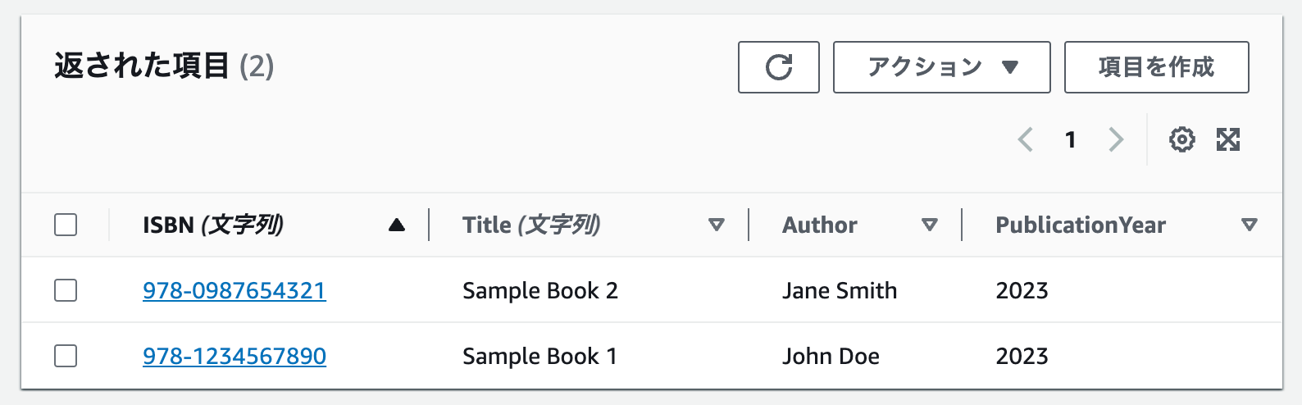Go to next page arrow
This screenshot has width=1302, height=405.
[x=1116, y=139]
